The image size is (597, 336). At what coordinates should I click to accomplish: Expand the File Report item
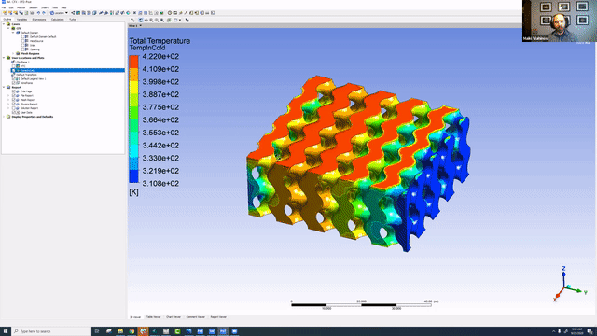(8, 95)
